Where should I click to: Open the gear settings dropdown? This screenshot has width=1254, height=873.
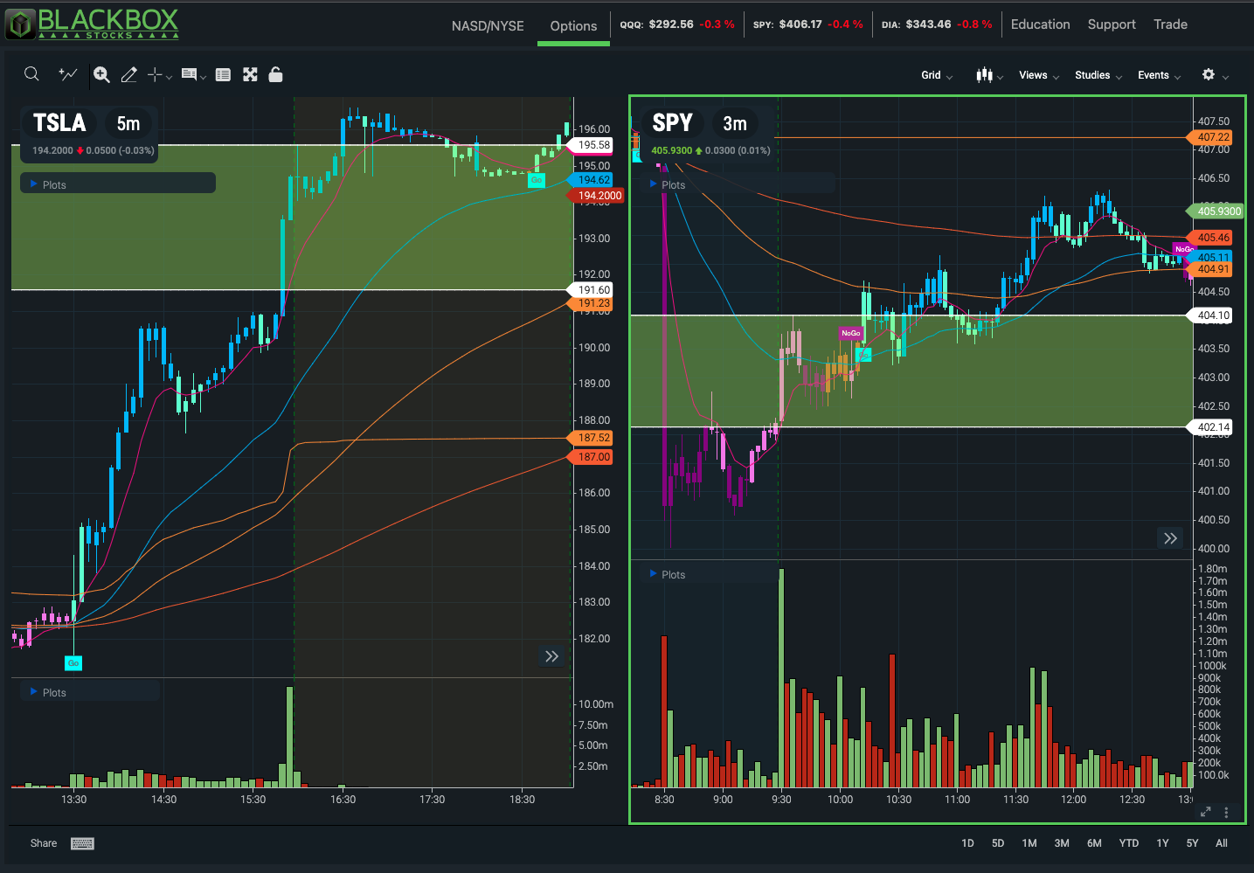tap(1216, 75)
